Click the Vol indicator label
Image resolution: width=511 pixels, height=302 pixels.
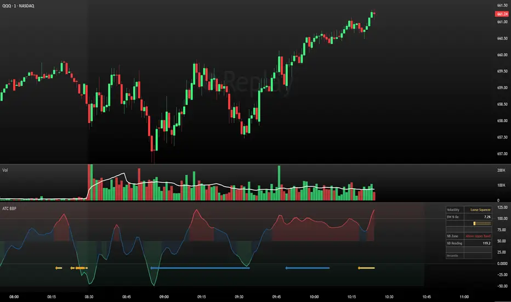pyautogui.click(x=5, y=170)
